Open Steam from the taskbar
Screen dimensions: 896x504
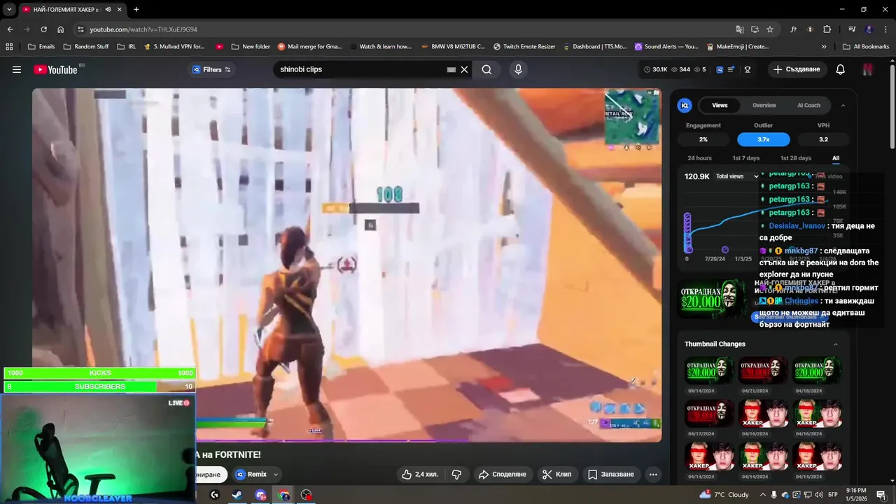pos(237,495)
